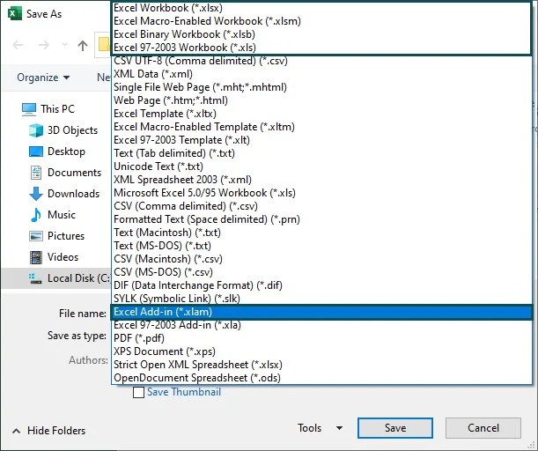
Task: Click the Save button
Action: [x=395, y=428]
